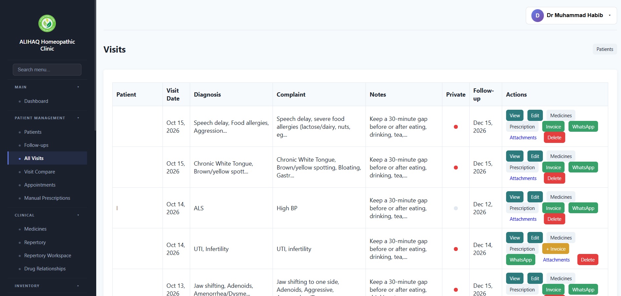Click private dot for Chronic White Tongue row

tap(456, 168)
